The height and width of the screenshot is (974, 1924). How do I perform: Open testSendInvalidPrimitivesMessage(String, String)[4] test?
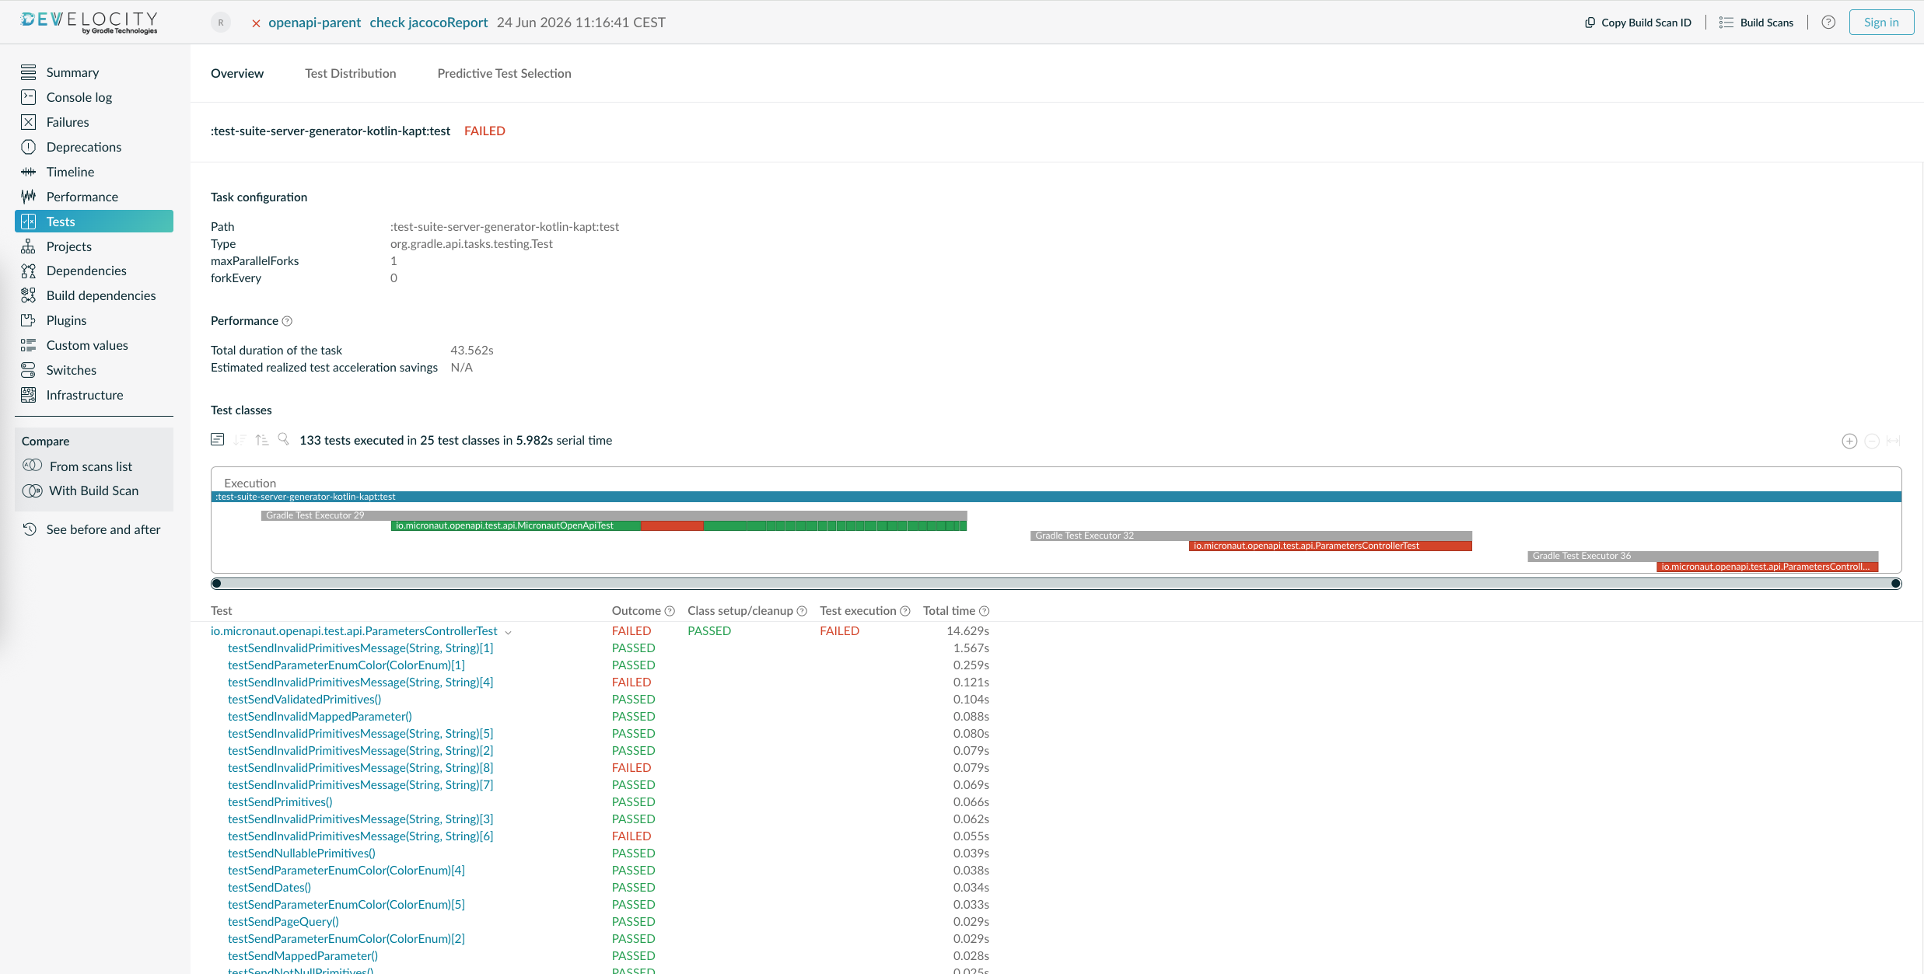coord(360,682)
